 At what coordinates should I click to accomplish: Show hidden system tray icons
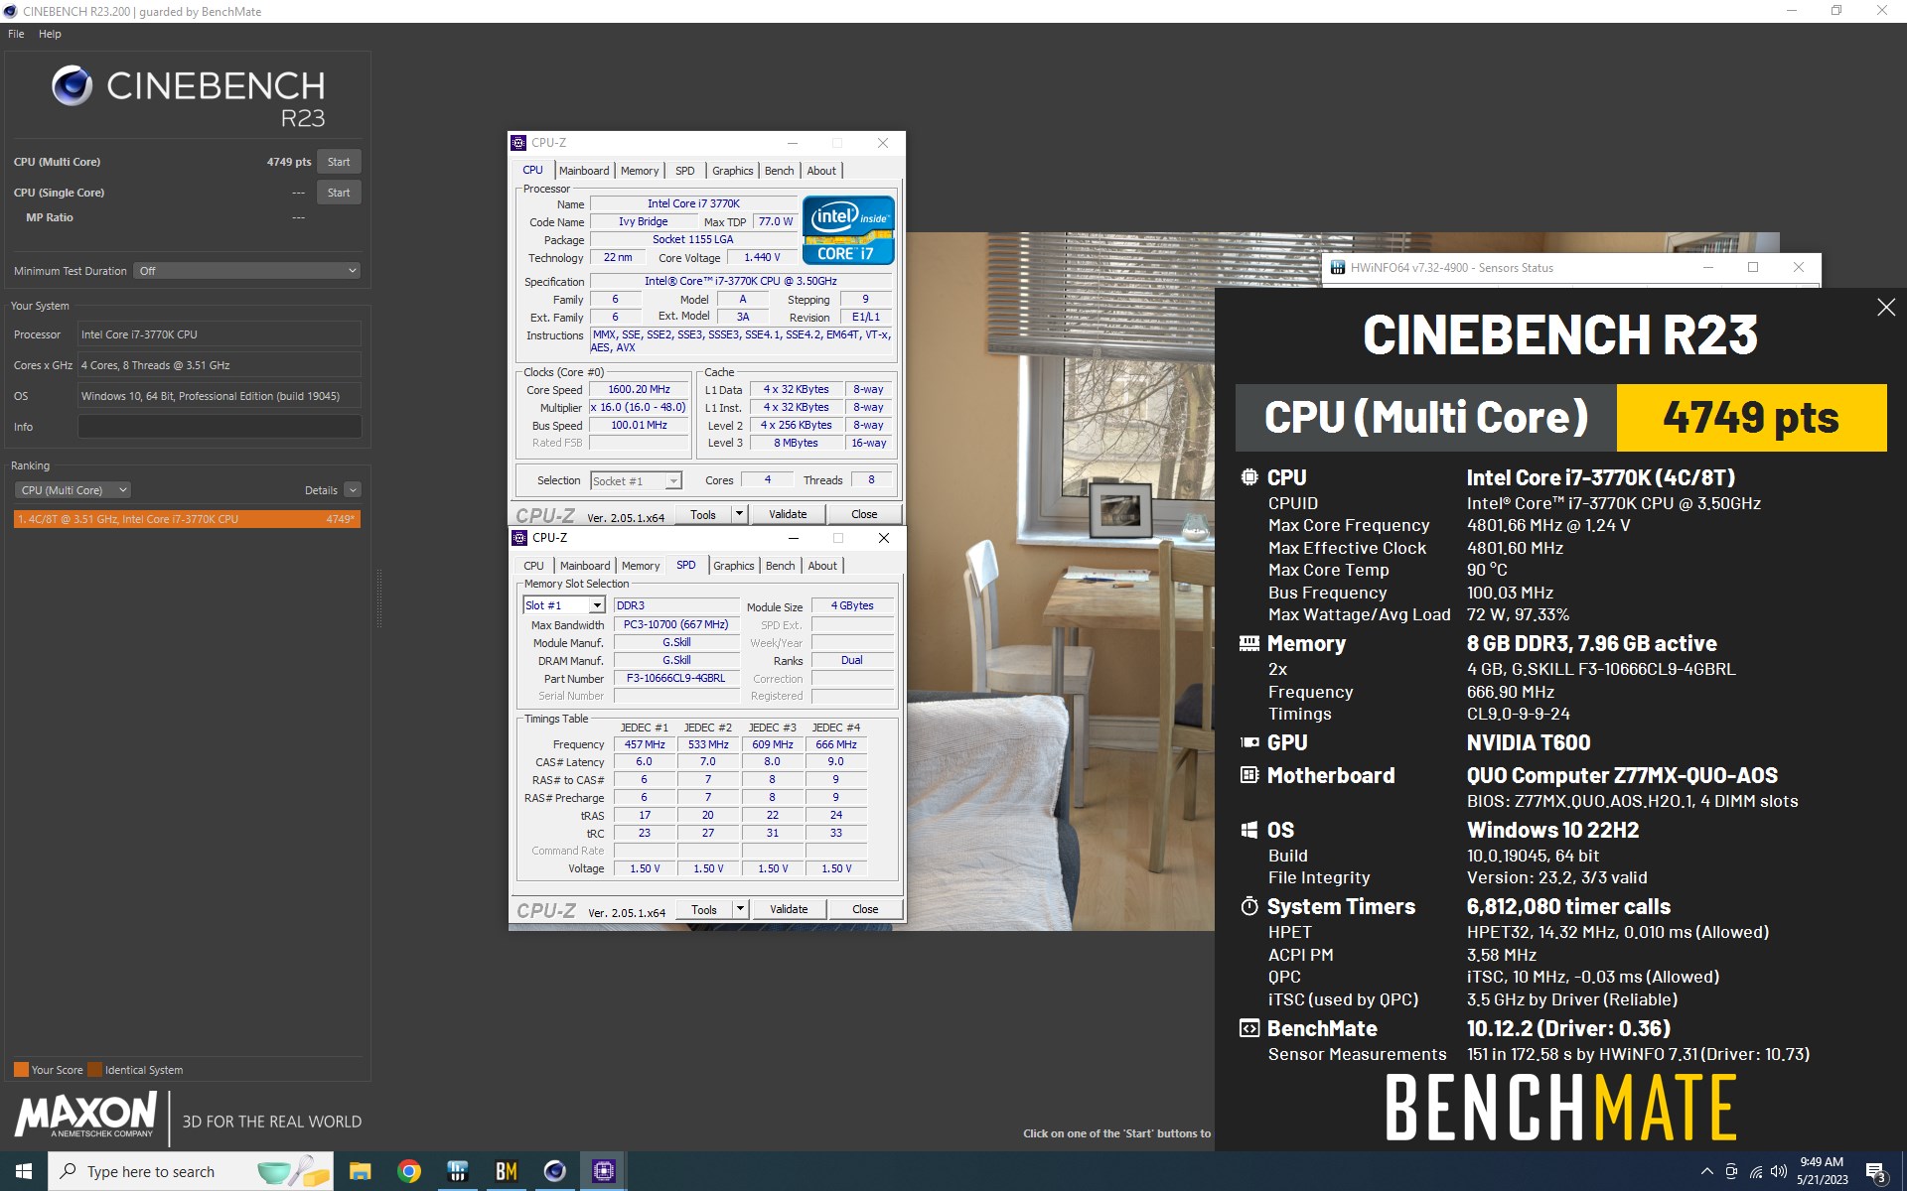pyautogui.click(x=1706, y=1171)
